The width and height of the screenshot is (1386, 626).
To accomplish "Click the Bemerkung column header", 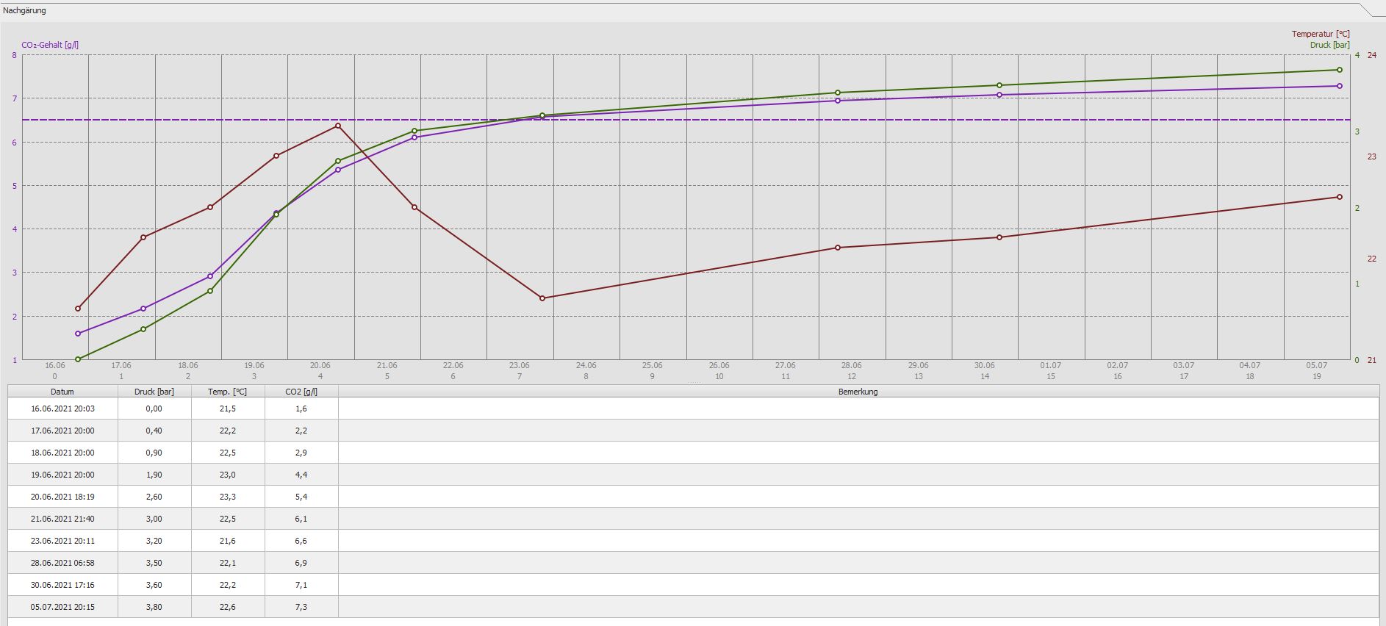I will (x=858, y=392).
